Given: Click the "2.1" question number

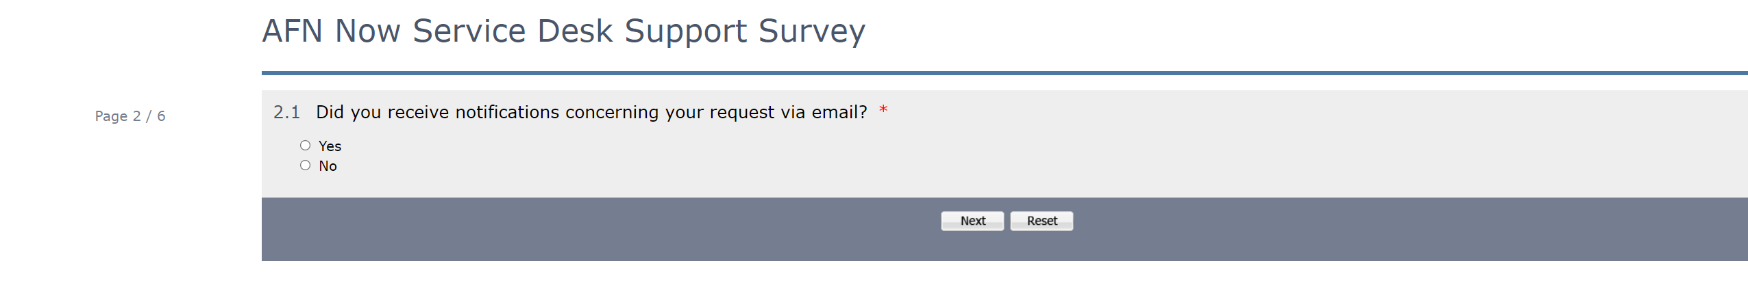Looking at the screenshot, I should coord(286,112).
